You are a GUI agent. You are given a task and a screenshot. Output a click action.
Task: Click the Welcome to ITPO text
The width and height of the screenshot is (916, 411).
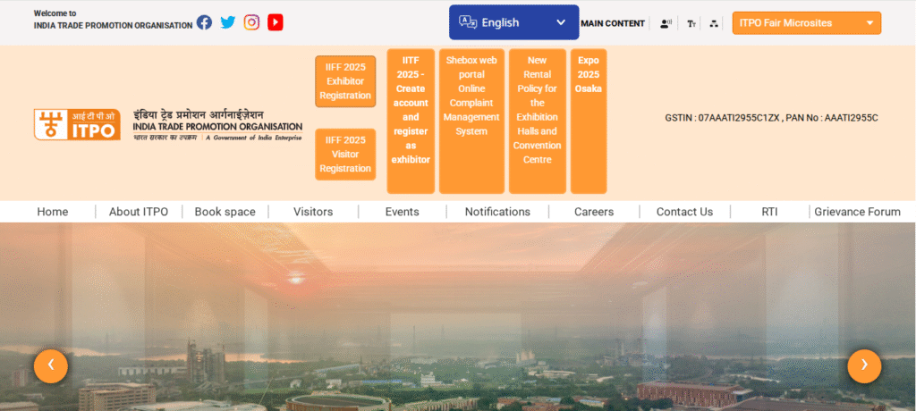113,20
